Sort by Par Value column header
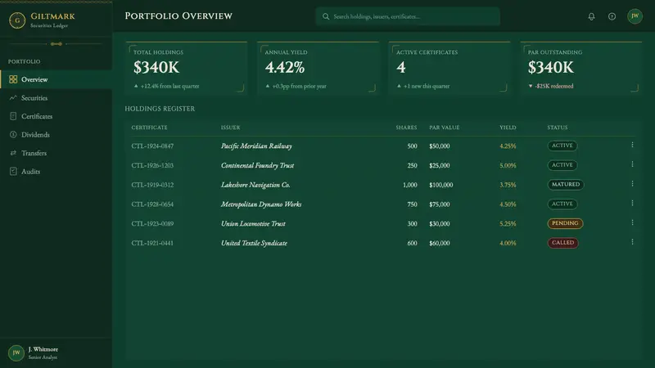 coord(444,128)
